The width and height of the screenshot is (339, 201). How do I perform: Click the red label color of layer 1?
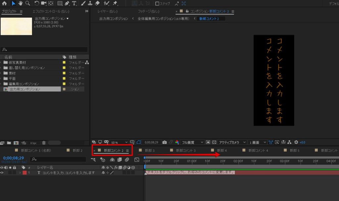[x=24, y=173]
